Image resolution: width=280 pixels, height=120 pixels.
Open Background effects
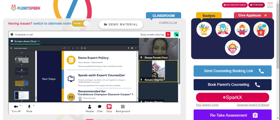point(123,109)
